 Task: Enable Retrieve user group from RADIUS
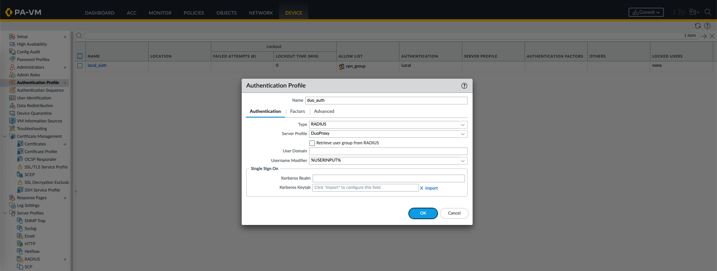[312, 143]
